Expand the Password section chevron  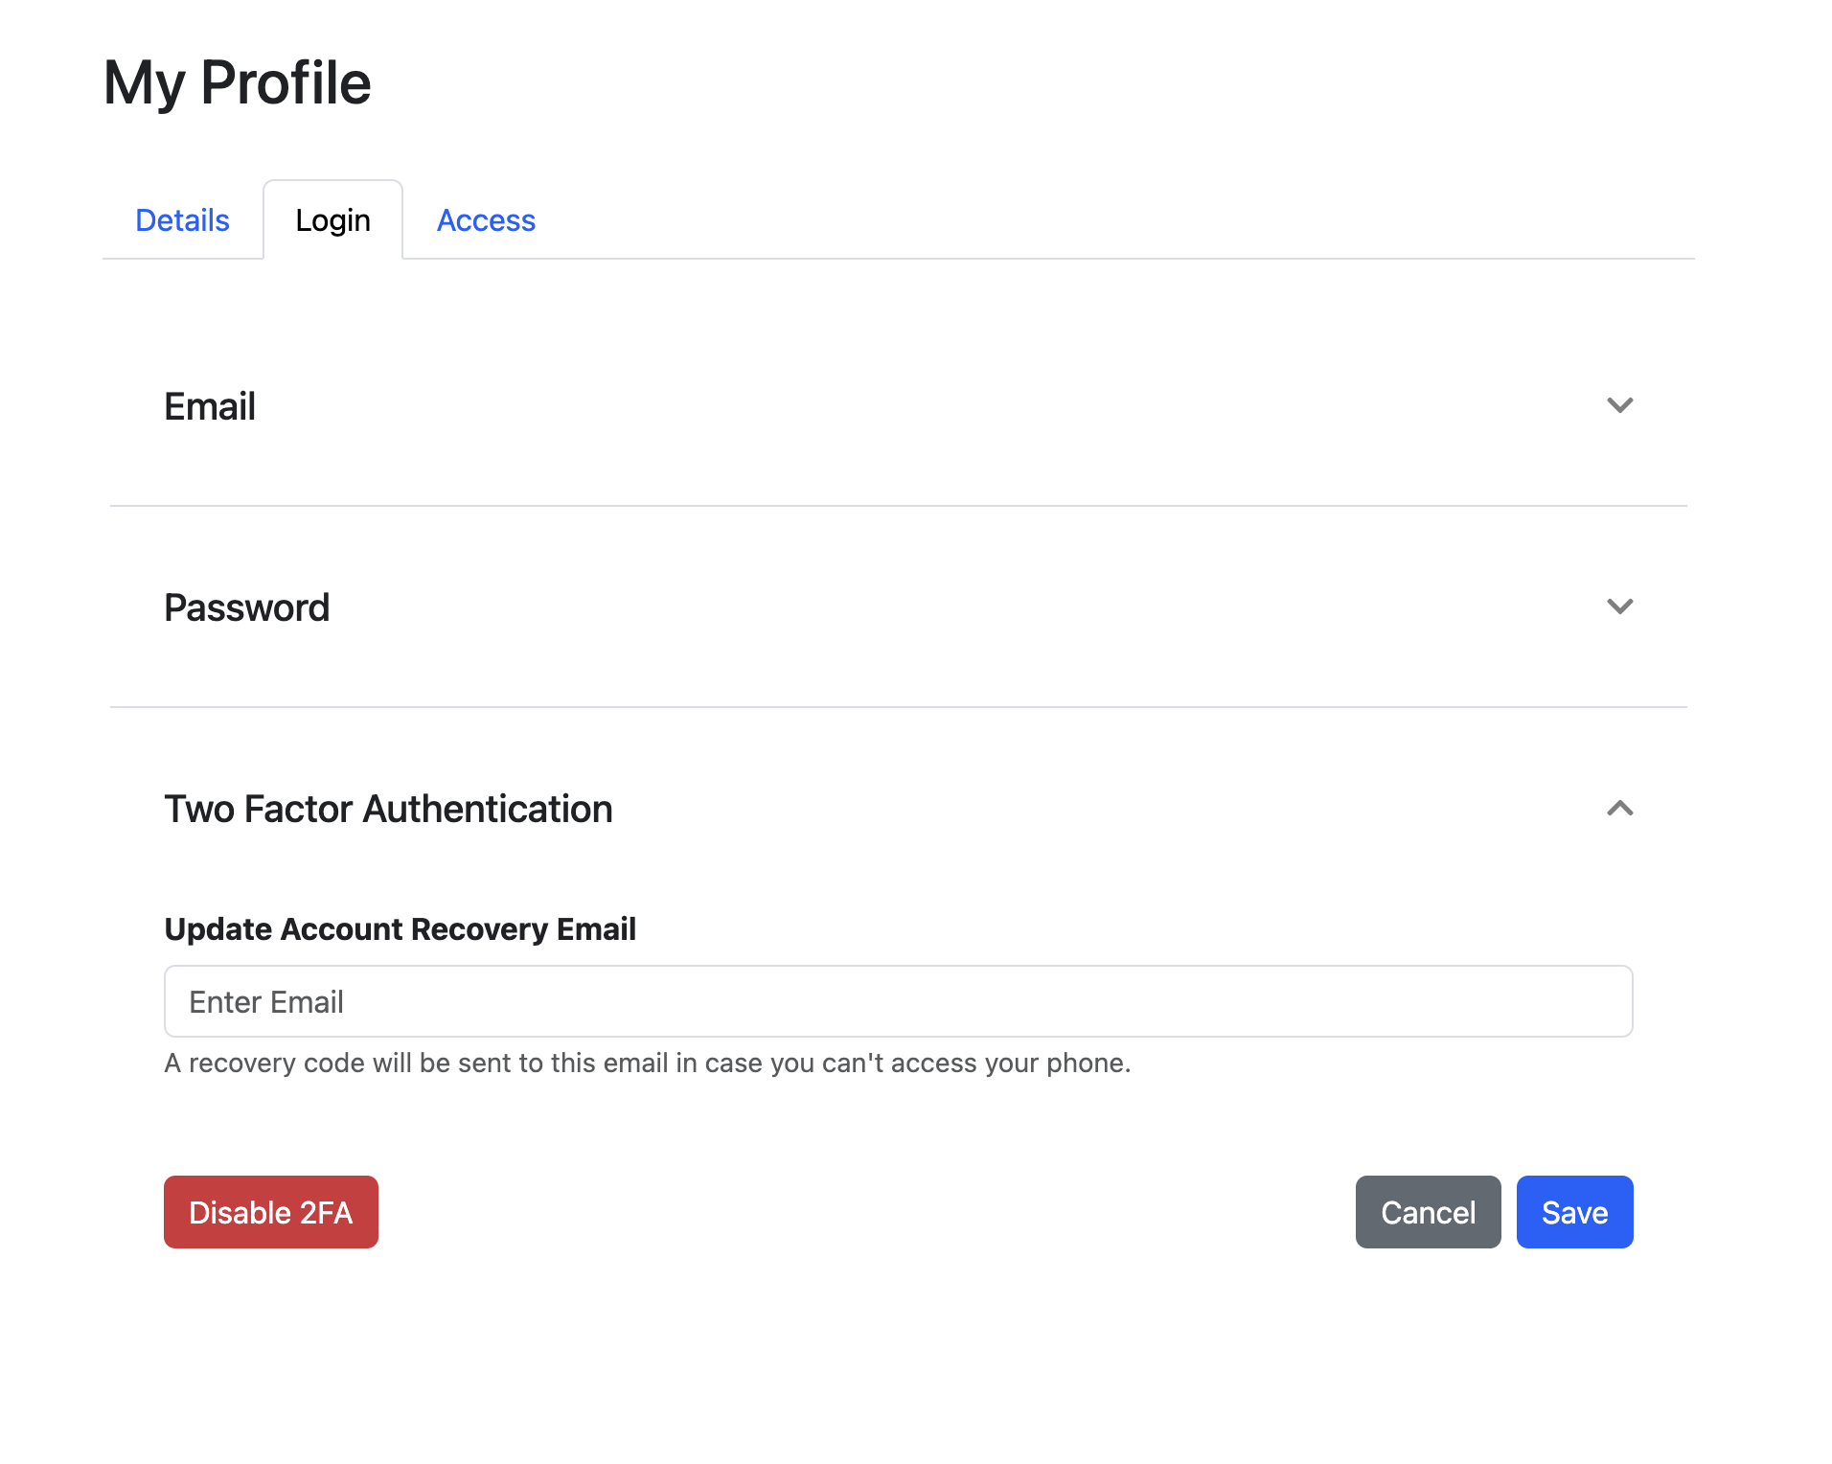coord(1619,606)
